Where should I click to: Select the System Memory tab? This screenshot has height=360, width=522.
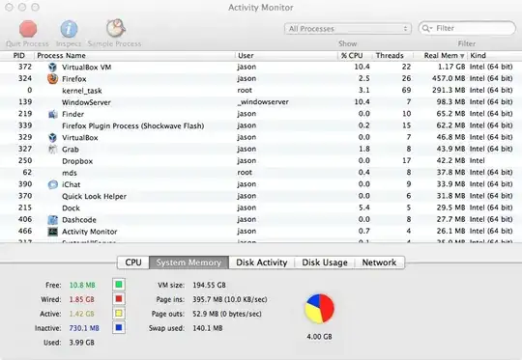pos(188,263)
